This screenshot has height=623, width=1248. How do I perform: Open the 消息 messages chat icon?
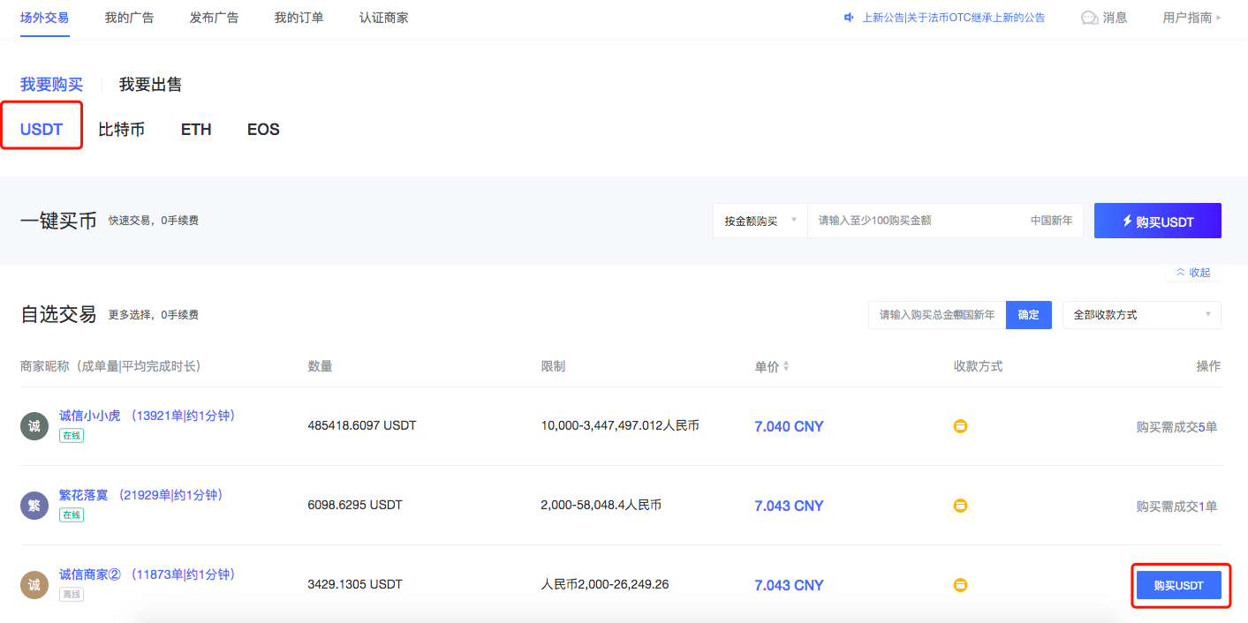[x=1089, y=18]
